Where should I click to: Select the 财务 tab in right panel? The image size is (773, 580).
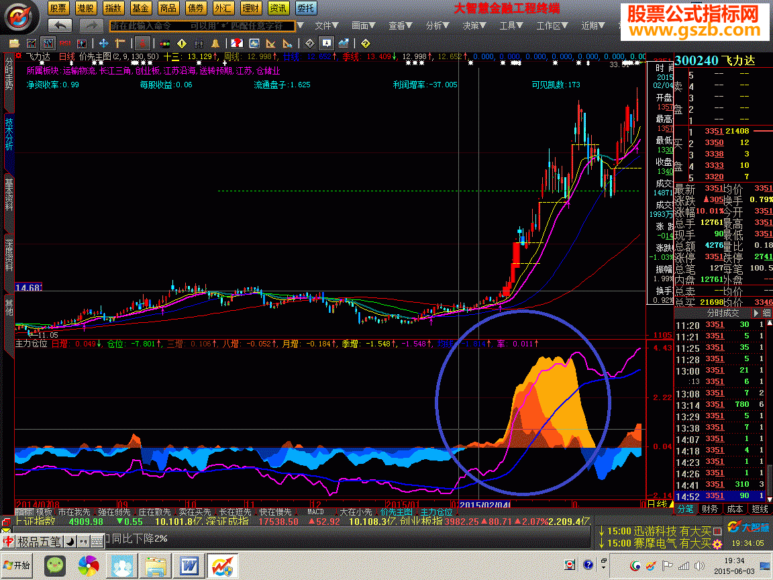pos(710,509)
